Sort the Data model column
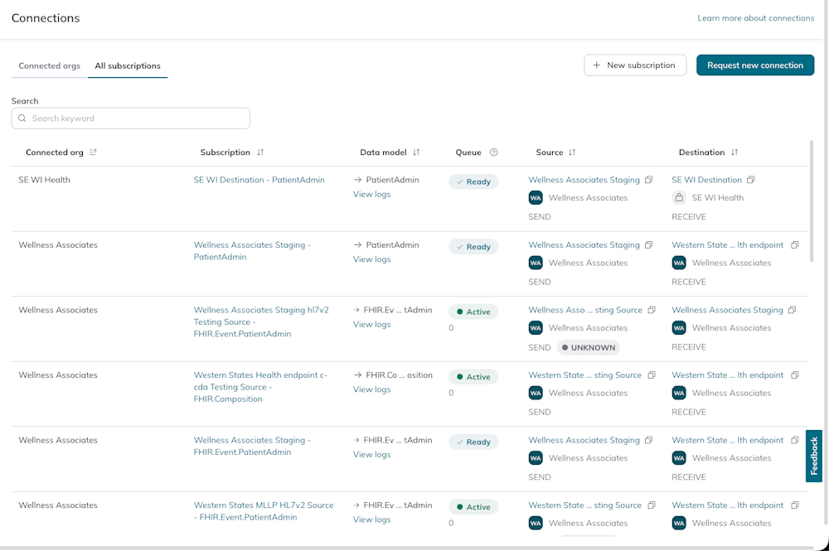Image resolution: width=829 pixels, height=551 pixels. [416, 152]
